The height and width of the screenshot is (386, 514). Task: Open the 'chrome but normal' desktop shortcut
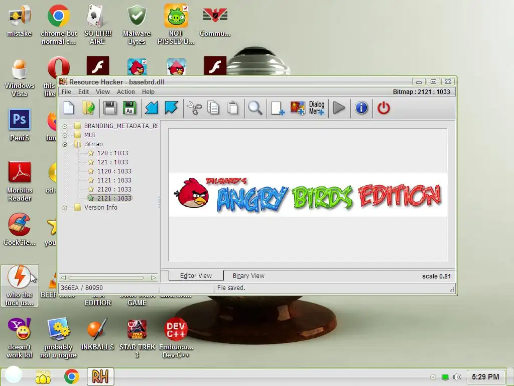tap(59, 25)
